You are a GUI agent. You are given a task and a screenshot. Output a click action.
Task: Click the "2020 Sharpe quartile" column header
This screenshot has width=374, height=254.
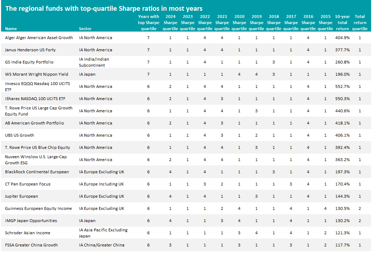coord(239,23)
